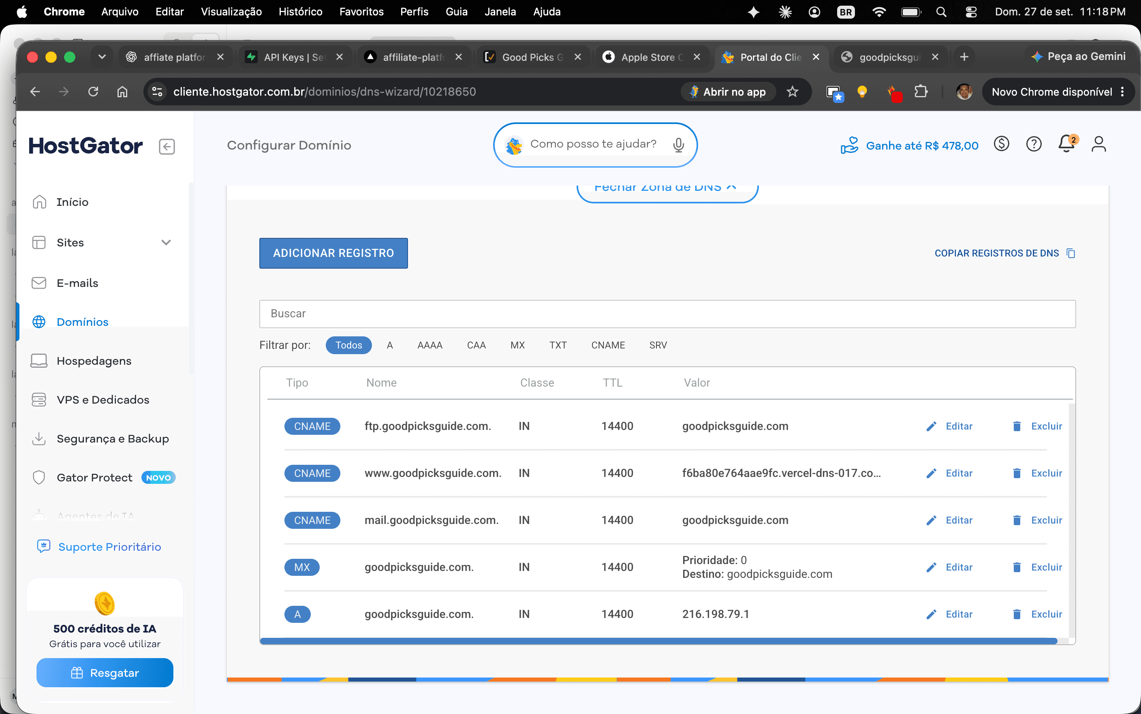Reload the page in Chrome
Screen dimensions: 1141x714
click(93, 92)
